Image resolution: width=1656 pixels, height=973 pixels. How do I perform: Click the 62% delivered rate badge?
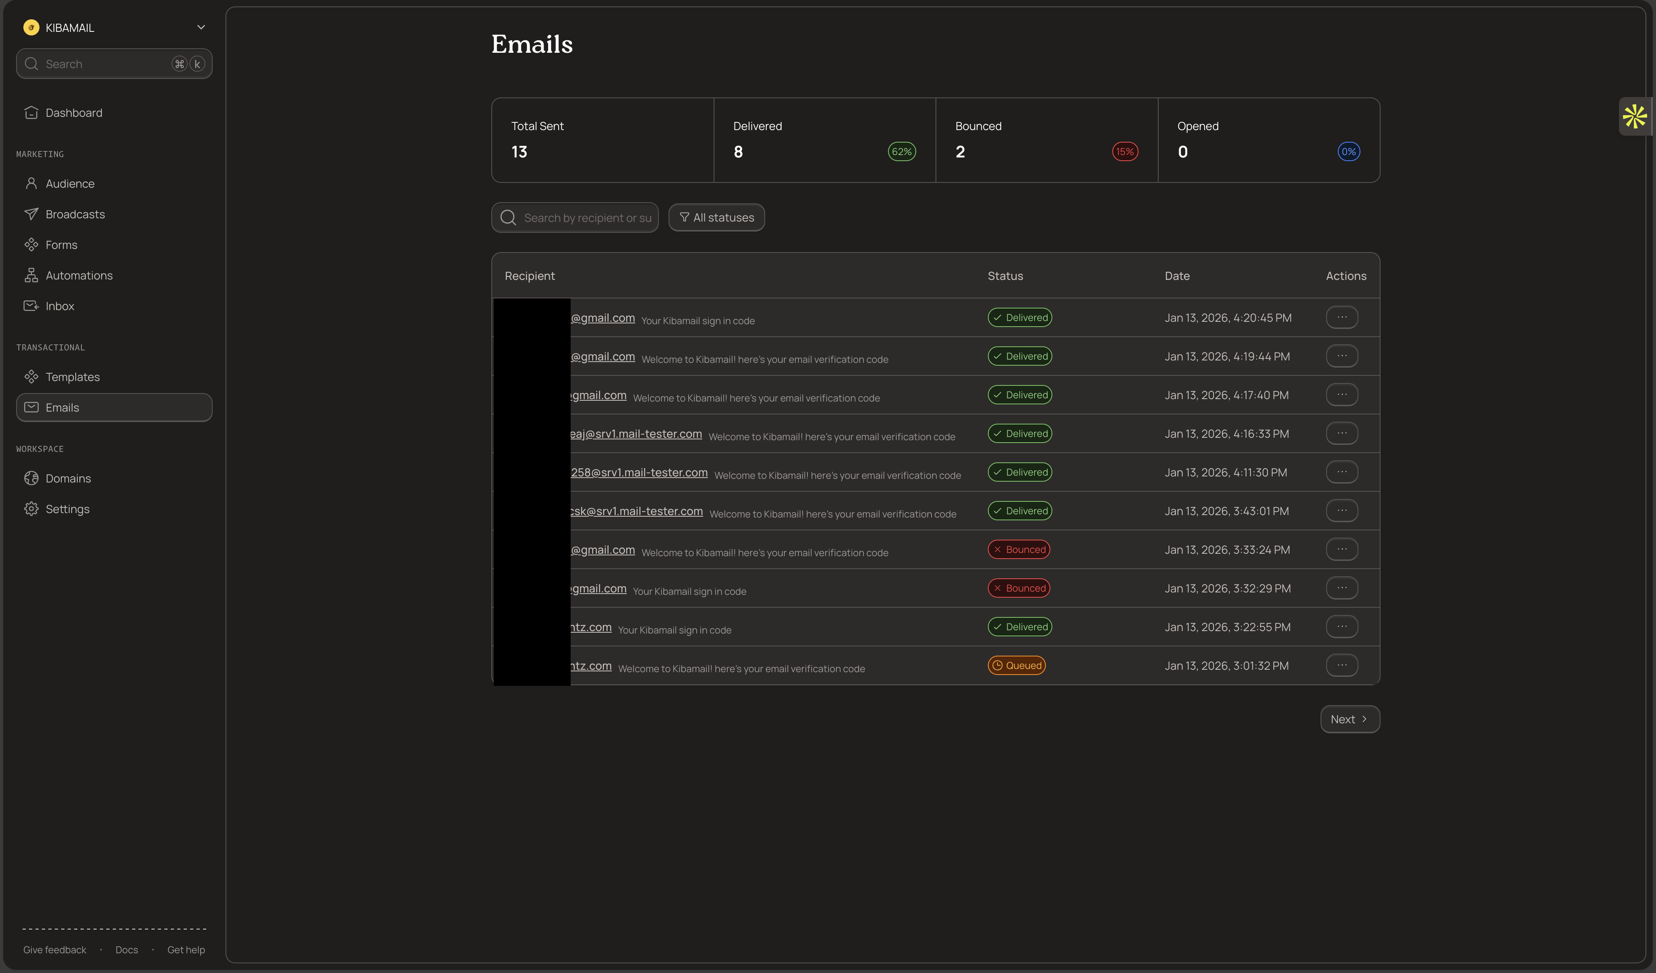(x=902, y=151)
